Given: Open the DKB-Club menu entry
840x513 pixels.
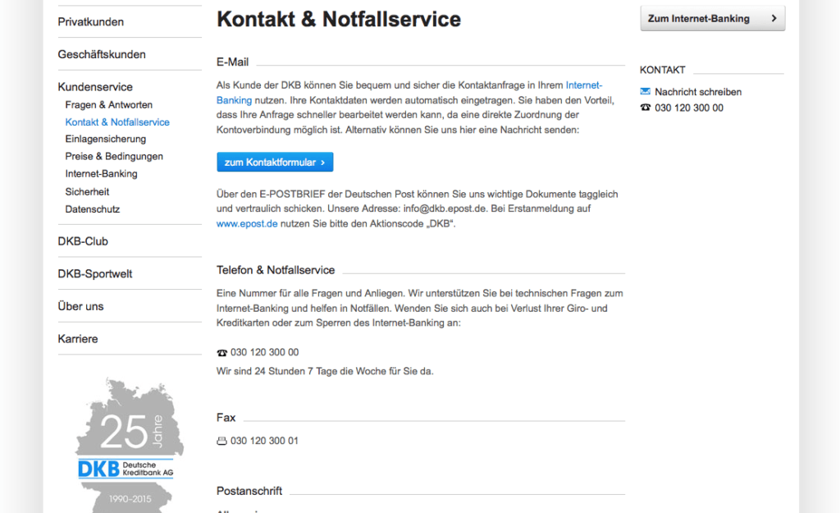Looking at the screenshot, I should pos(83,241).
